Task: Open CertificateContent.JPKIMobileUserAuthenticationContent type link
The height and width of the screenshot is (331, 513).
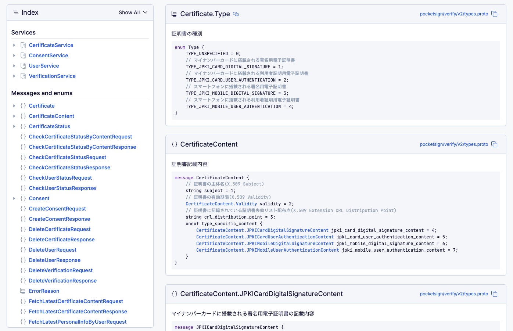Action: point(268,250)
